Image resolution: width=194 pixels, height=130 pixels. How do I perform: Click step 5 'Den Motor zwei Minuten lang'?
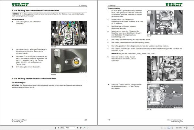tap(131, 40)
